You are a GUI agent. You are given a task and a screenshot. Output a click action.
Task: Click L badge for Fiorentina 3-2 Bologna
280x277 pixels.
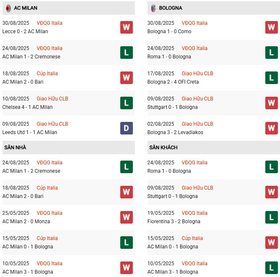(271, 217)
